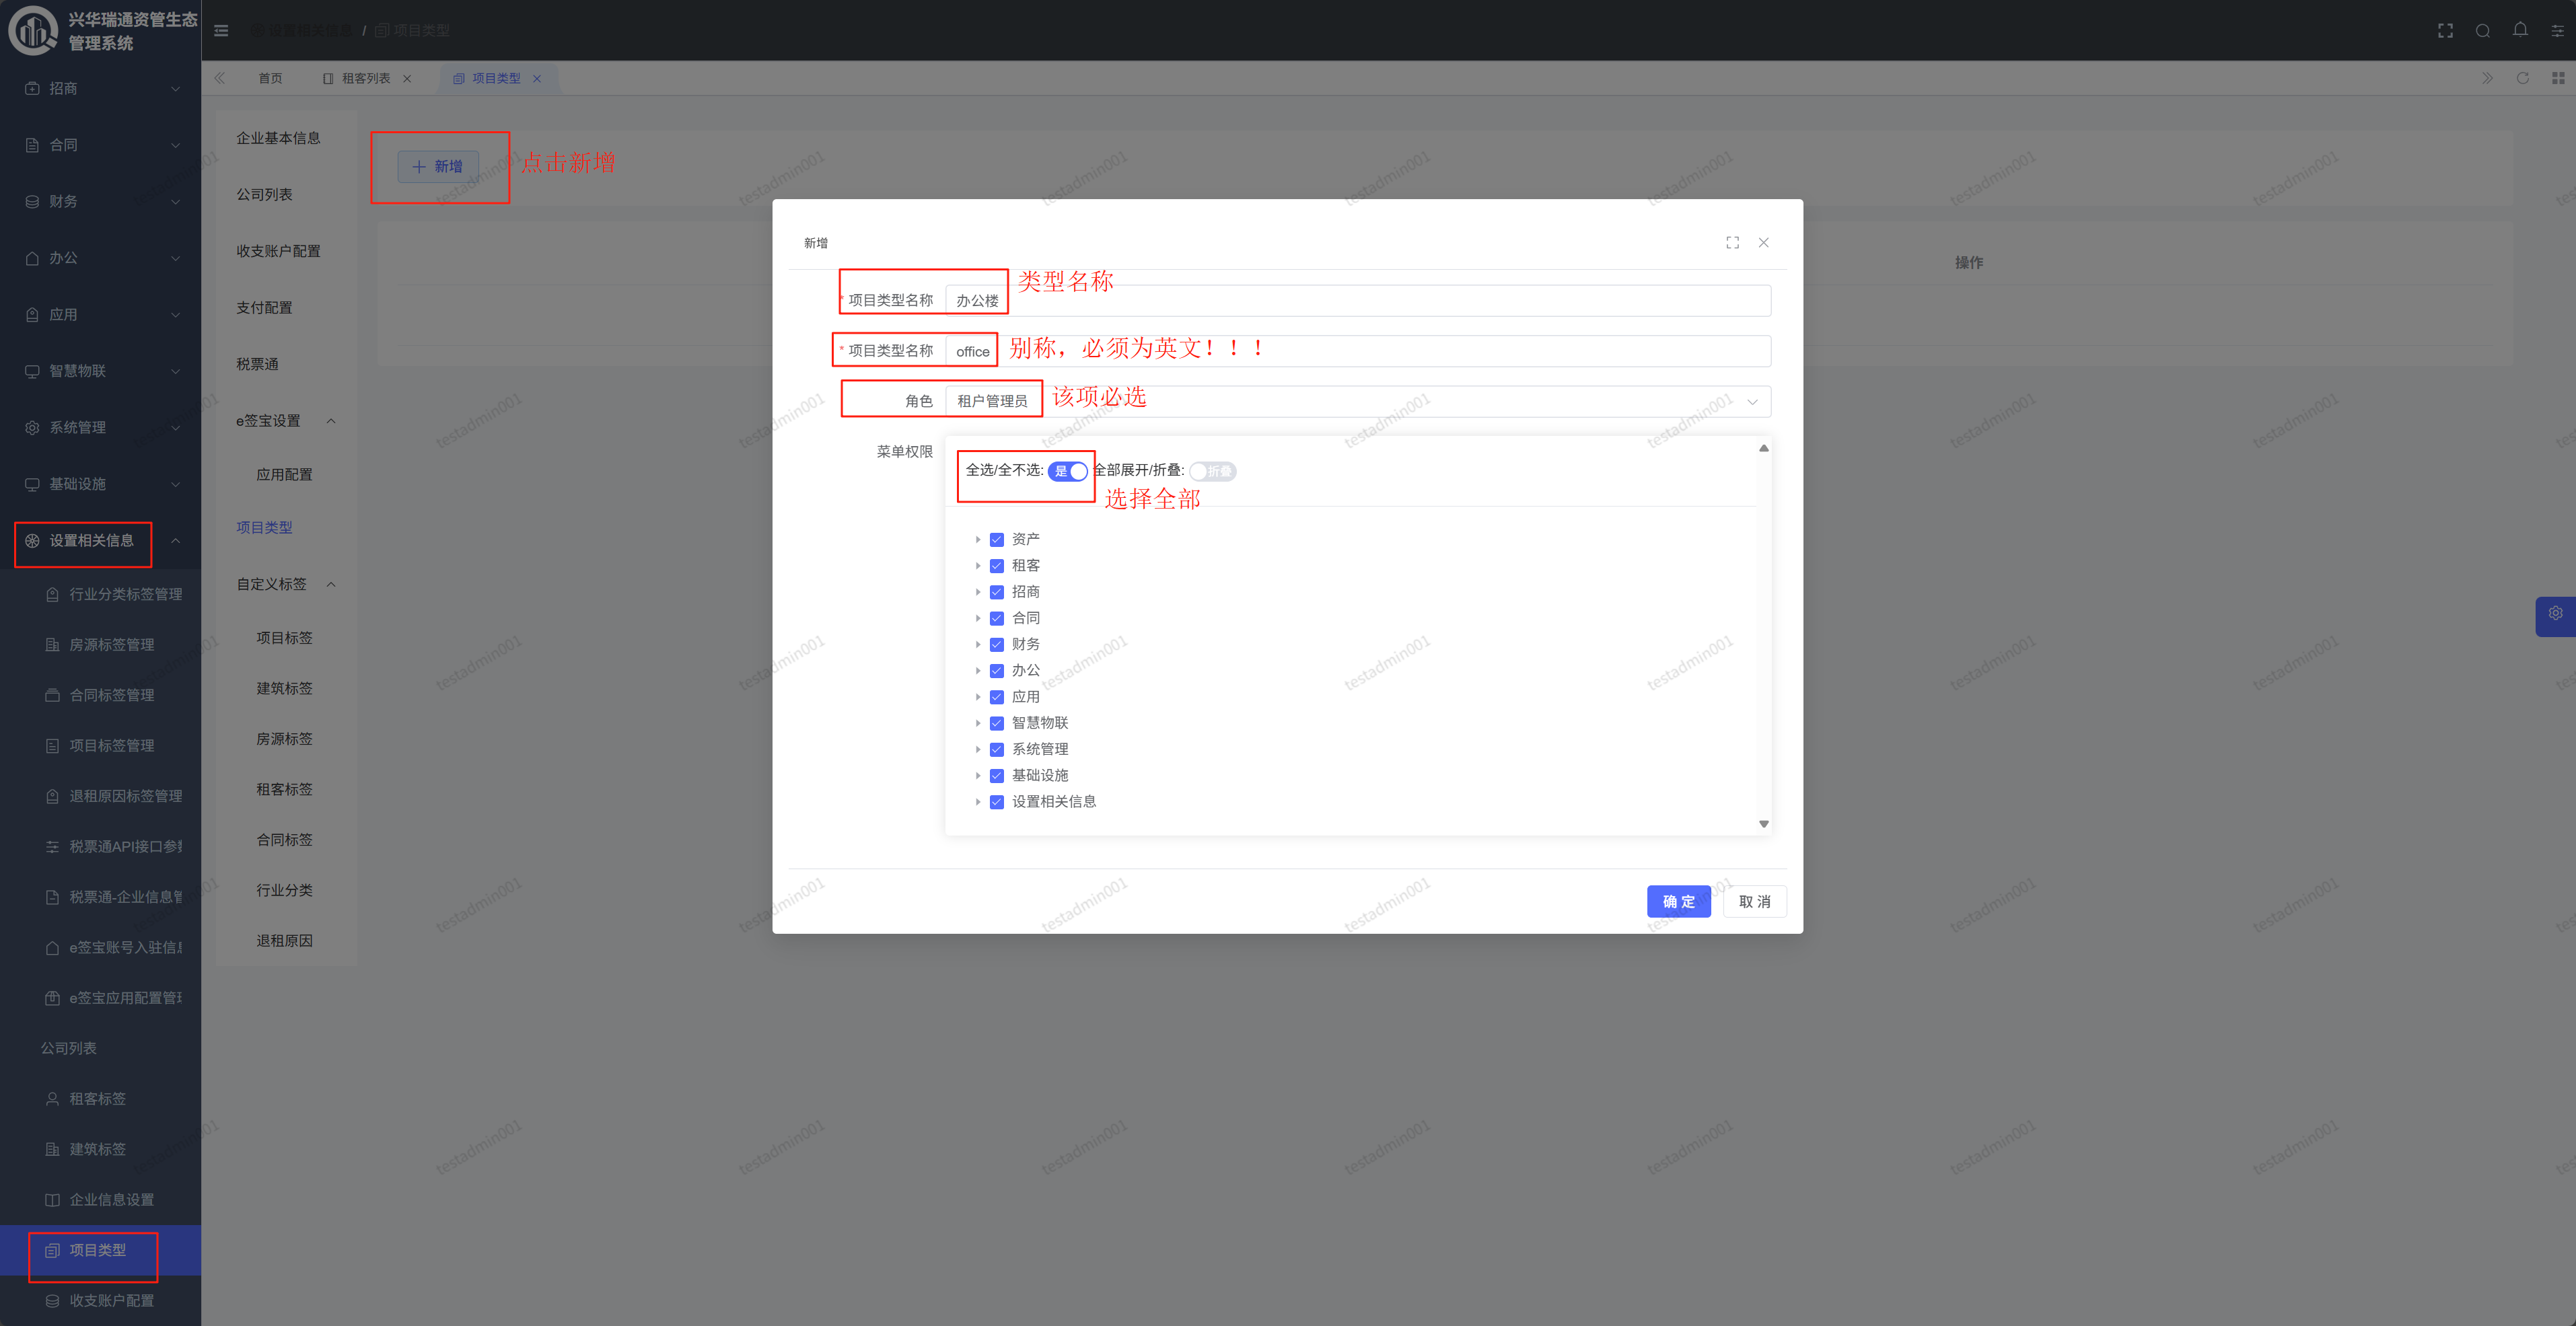Toggle the 全选/全不选 switch
Screen dimensions: 2576x1326
tap(1067, 471)
